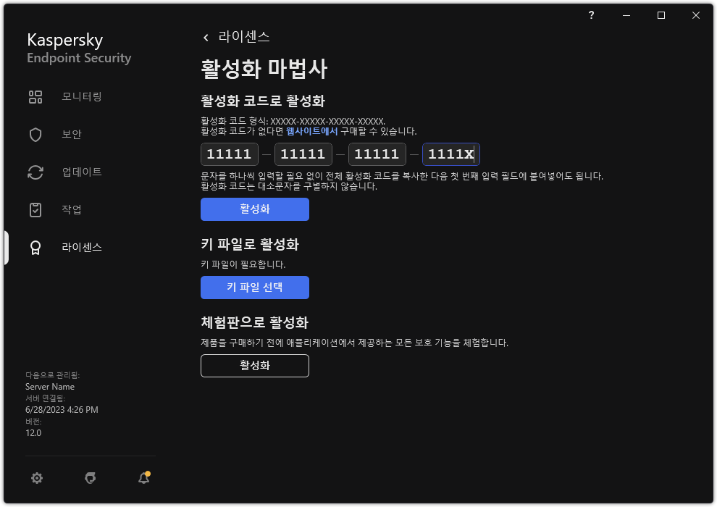Open 보안 using the shield icon
The width and height of the screenshot is (717, 507).
(35, 134)
